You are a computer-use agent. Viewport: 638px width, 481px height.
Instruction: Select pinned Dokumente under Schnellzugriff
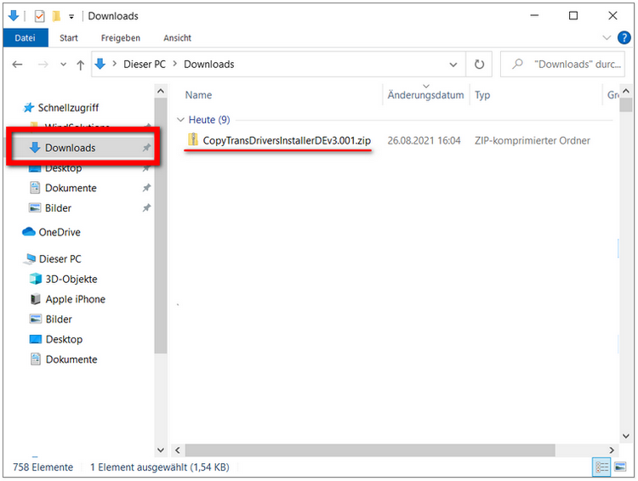click(71, 188)
